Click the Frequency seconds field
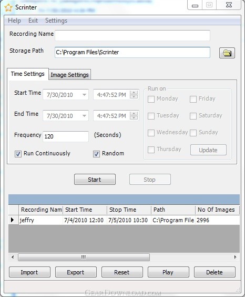Image resolution: width=245 pixels, height=297 pixels. 66,136
